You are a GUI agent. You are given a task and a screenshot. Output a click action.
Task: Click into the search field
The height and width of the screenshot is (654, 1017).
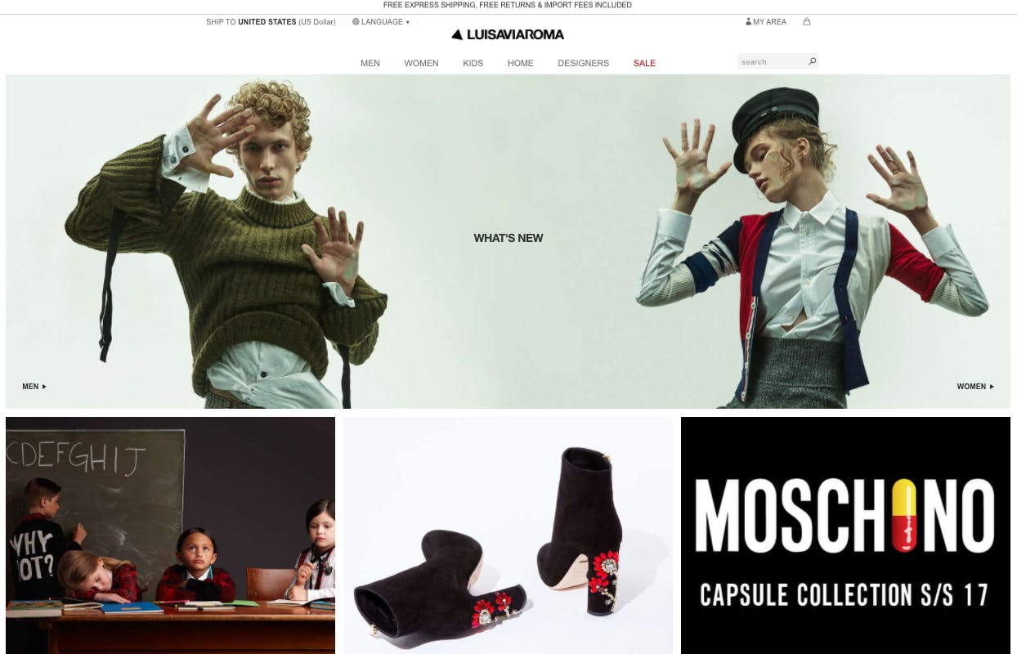coord(772,61)
